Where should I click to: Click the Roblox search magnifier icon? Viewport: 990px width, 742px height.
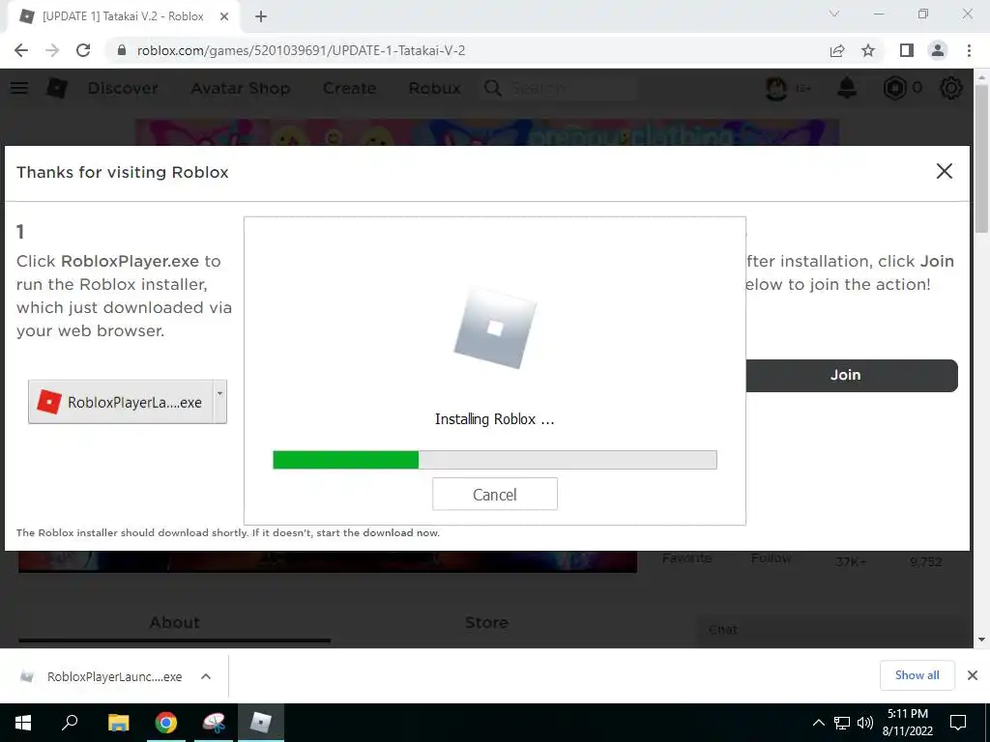coord(492,88)
